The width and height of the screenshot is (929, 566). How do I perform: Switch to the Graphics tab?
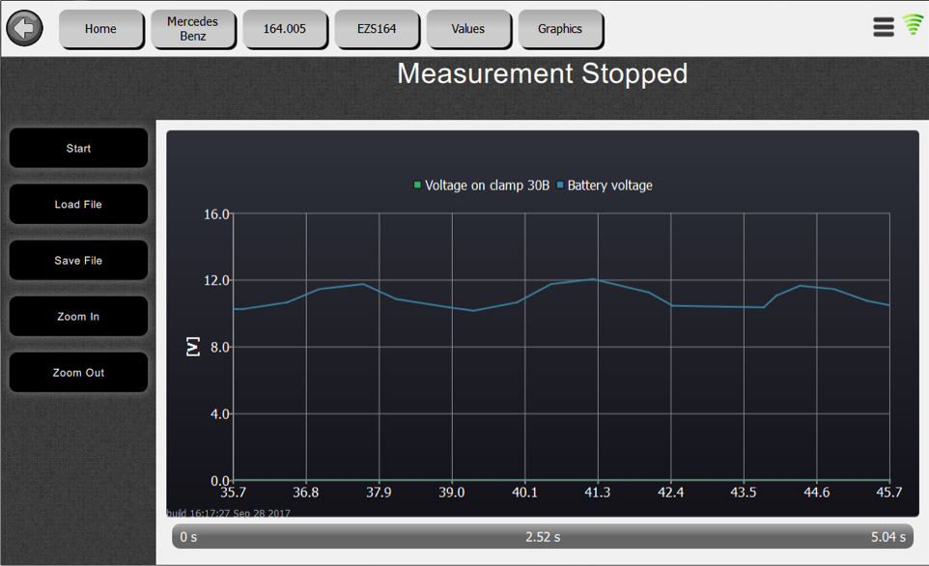(x=560, y=28)
